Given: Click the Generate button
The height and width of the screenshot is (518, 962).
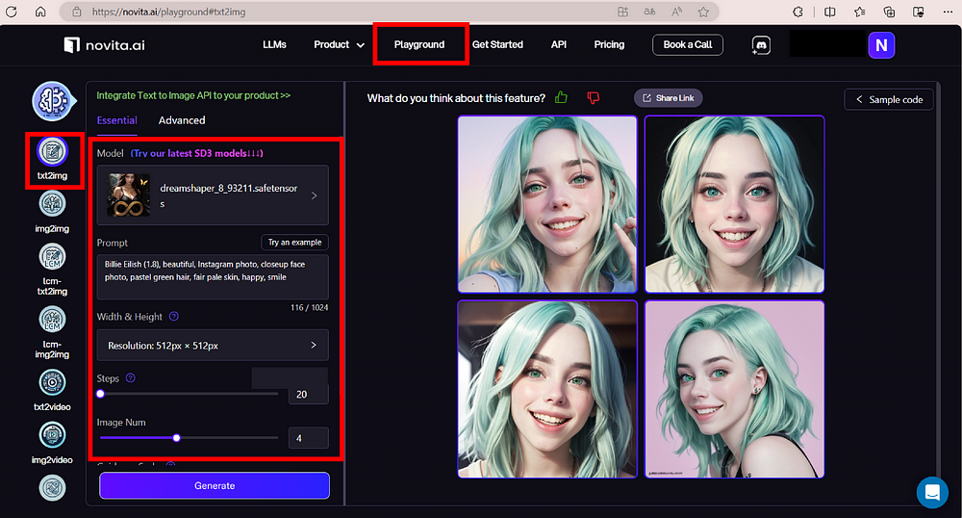Looking at the screenshot, I should point(215,485).
